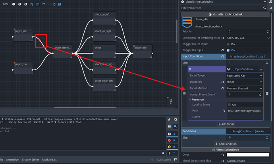Viewport: 274px width, 164px height.
Task: Switch to the Shader Editor tab
Action: click(x=31, y=160)
